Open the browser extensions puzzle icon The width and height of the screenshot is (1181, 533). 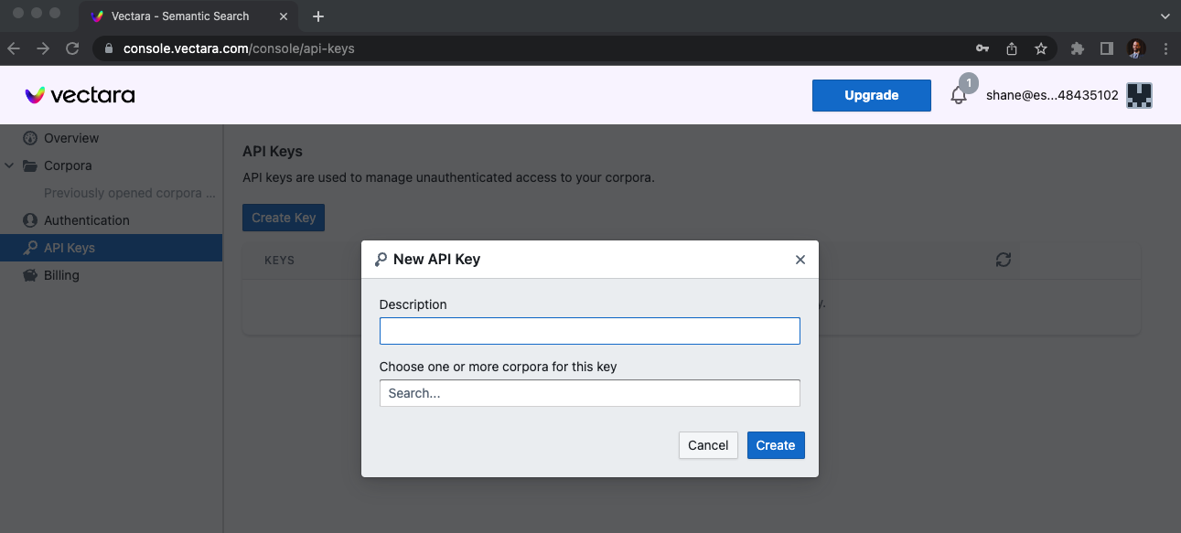(1078, 48)
